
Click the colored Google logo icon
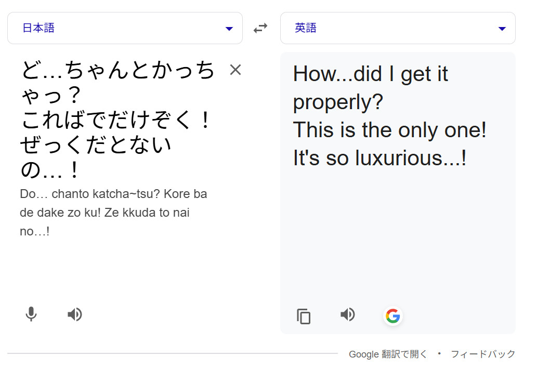coord(393,315)
